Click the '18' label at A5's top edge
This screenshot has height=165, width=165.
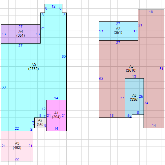click(151, 12)
